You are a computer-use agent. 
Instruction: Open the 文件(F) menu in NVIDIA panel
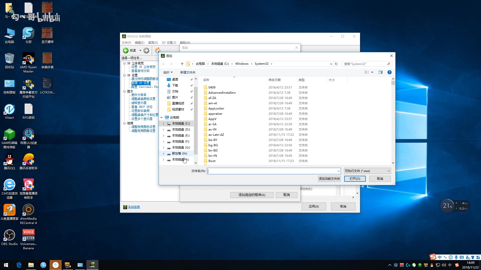click(x=126, y=43)
